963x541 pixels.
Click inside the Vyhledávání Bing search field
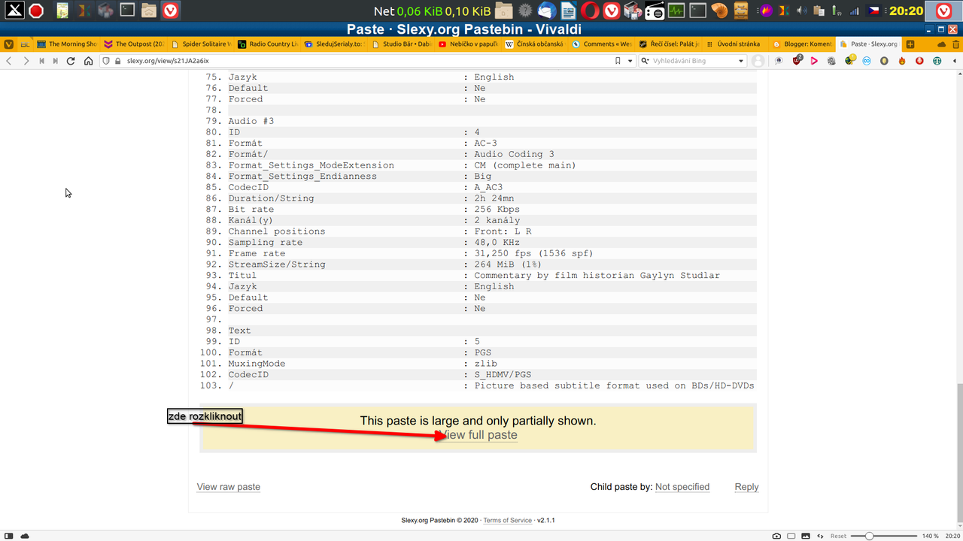(x=694, y=61)
